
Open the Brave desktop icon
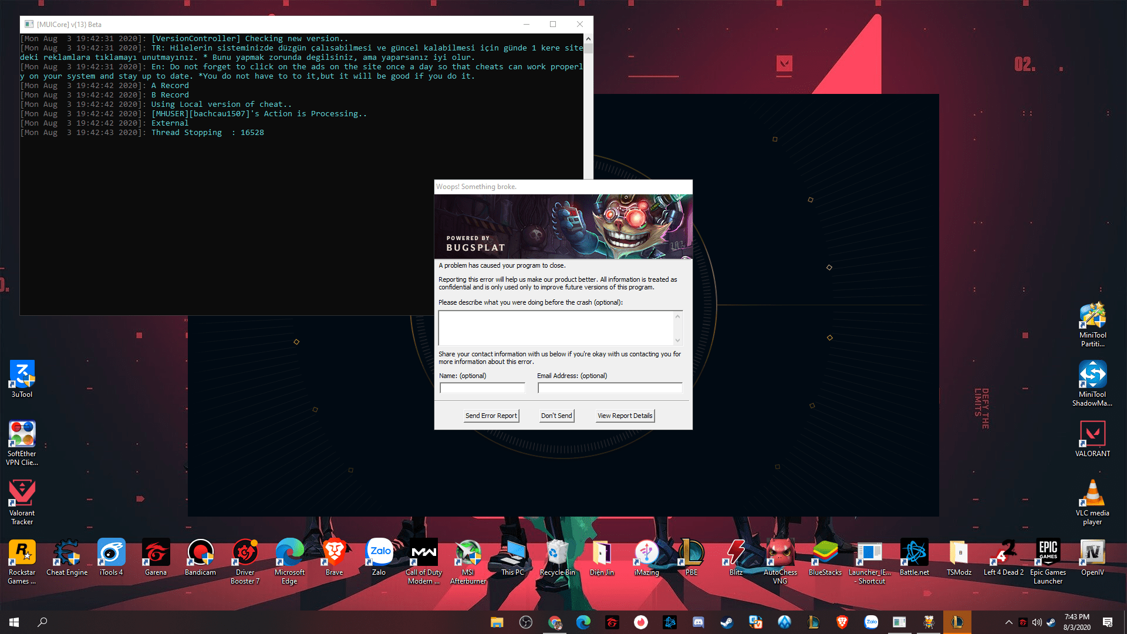pos(334,558)
